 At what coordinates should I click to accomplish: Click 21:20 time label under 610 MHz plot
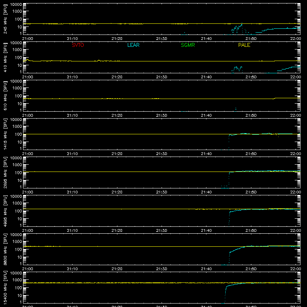[x=117, y=116]
